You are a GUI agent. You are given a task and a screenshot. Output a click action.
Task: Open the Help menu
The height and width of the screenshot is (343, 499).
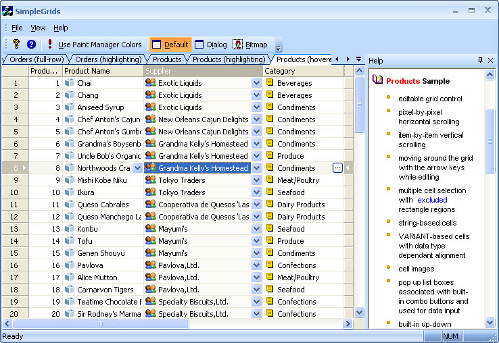click(x=60, y=28)
